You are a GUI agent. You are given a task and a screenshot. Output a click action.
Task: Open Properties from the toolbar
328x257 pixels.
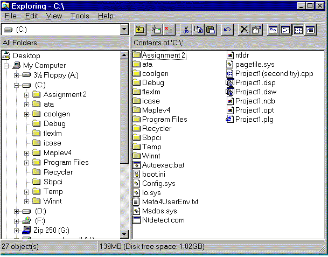(256, 30)
